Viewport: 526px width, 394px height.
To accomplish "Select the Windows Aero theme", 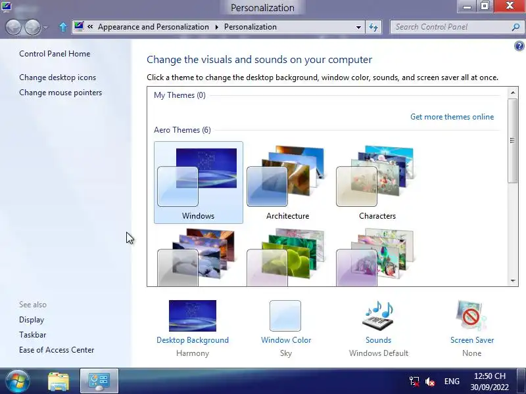I will pyautogui.click(x=199, y=183).
